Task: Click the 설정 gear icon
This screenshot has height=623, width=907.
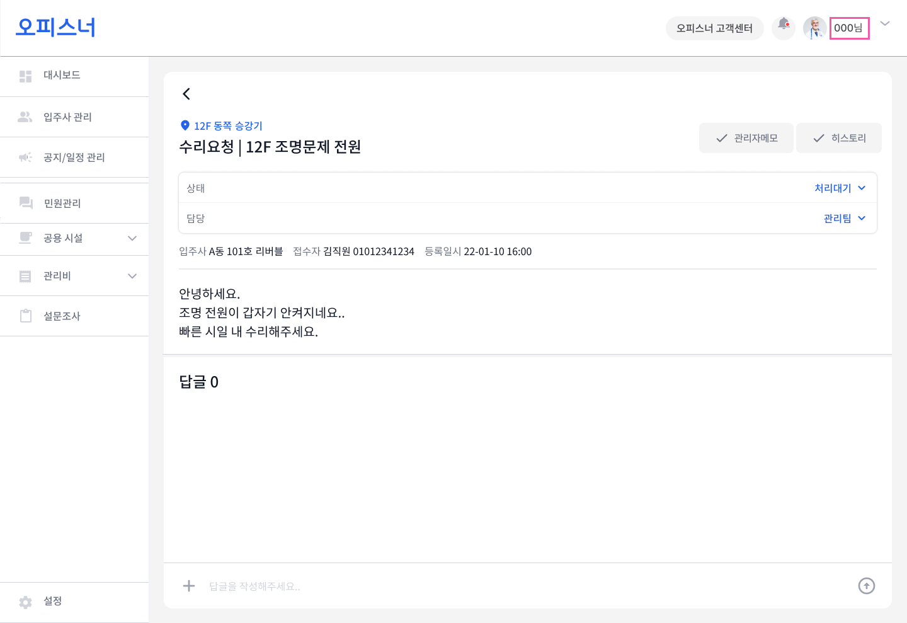Action: 25,602
